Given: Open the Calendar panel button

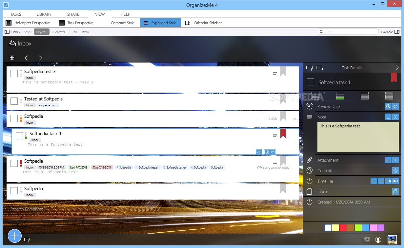Looking at the screenshot, I should 390,32.
